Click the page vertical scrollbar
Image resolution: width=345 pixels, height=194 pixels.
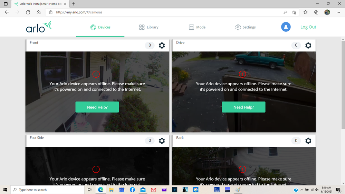[x=343, y=85]
